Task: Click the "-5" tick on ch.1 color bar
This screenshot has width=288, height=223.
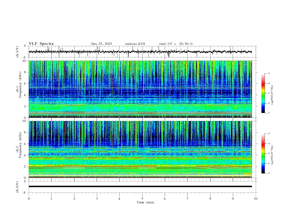Action: coord(268,93)
